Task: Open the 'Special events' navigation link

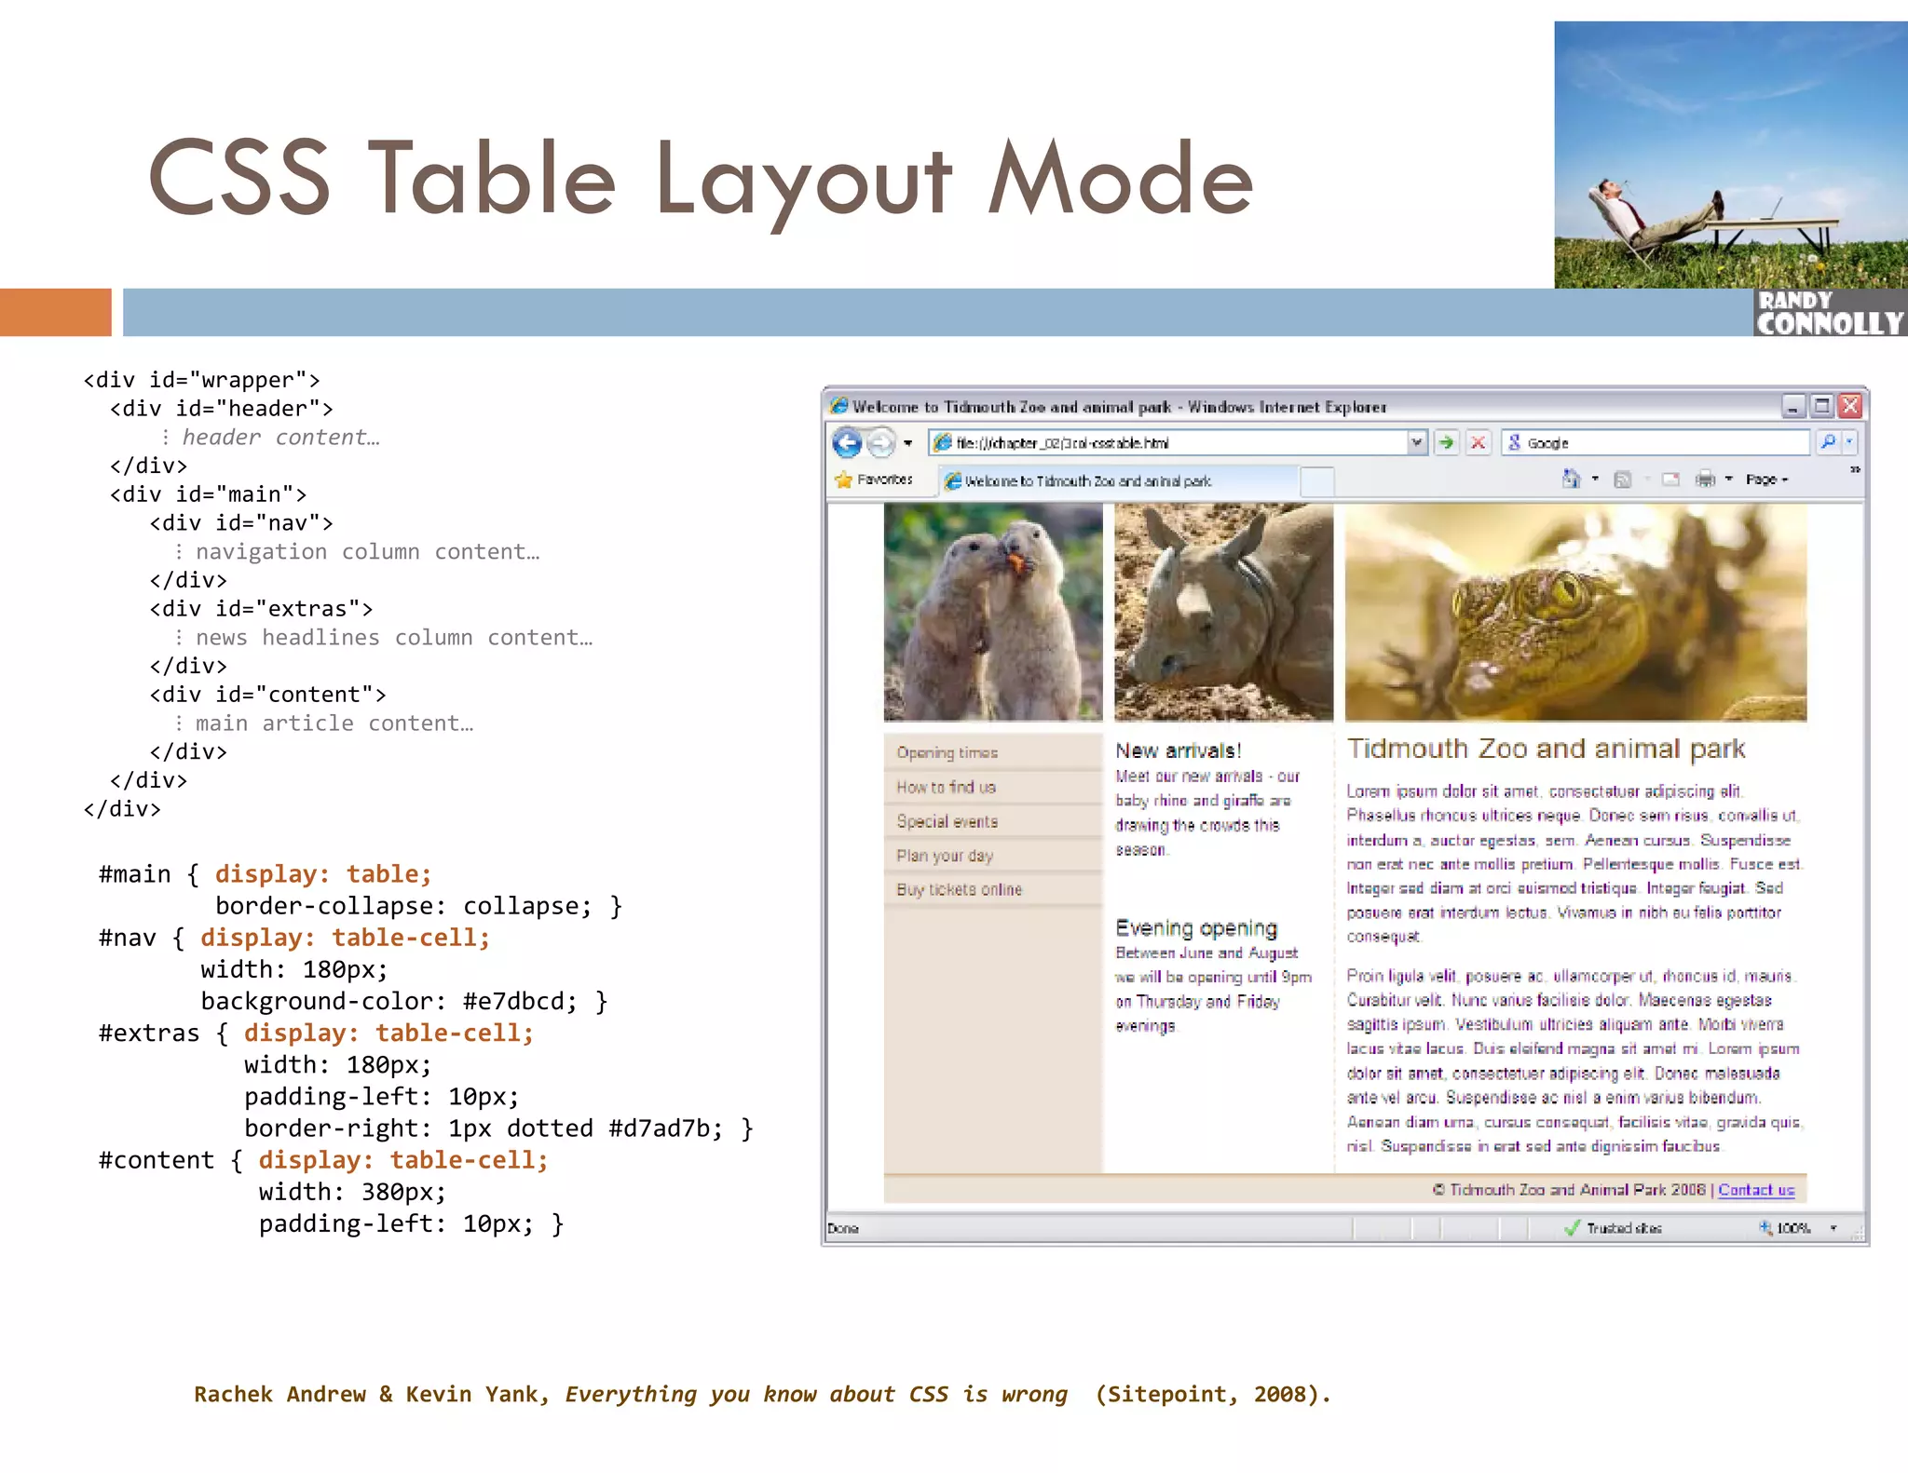Action: 947,821
